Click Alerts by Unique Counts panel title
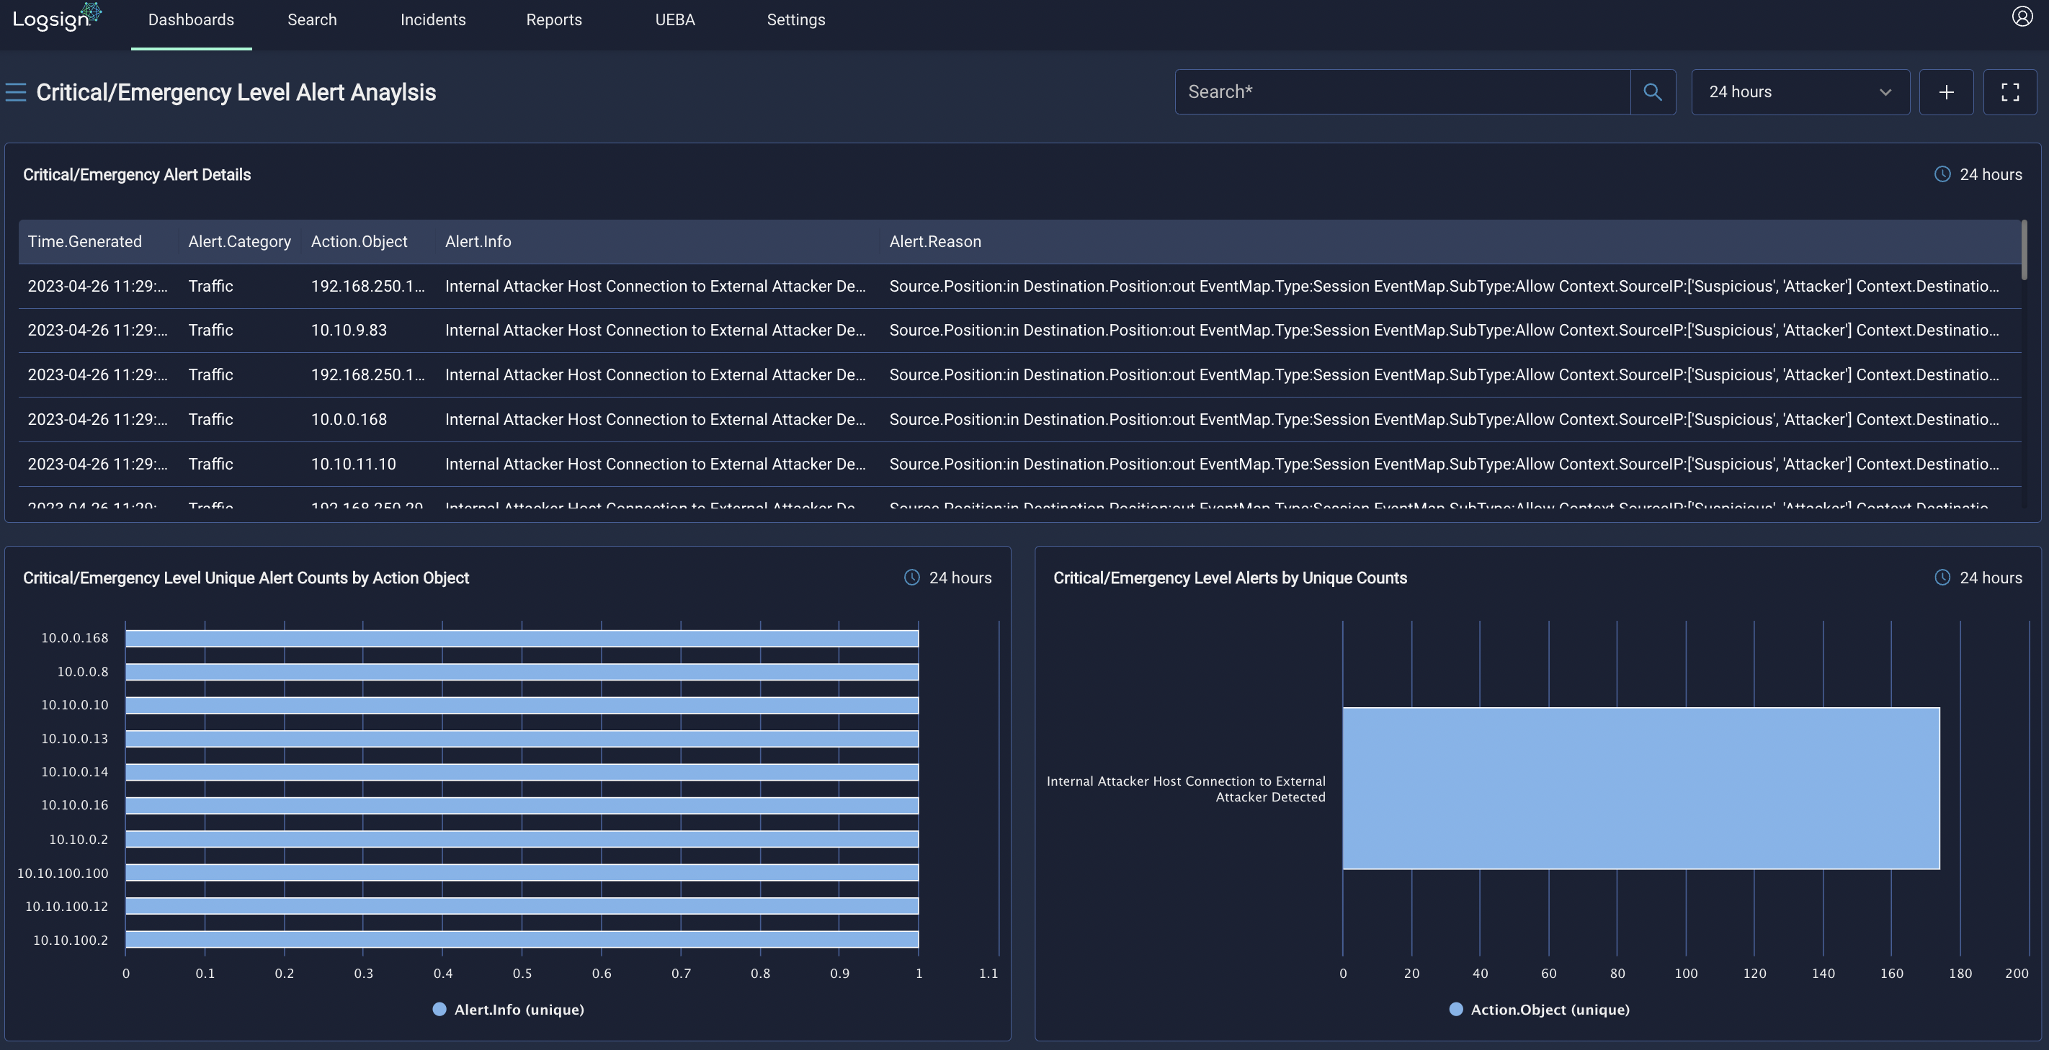 [x=1230, y=578]
